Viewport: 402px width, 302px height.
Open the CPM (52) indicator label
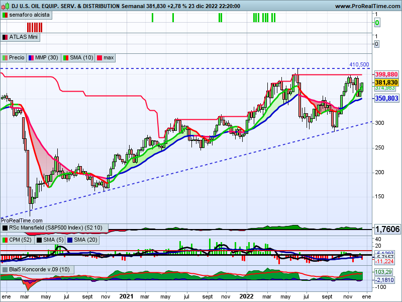20,240
